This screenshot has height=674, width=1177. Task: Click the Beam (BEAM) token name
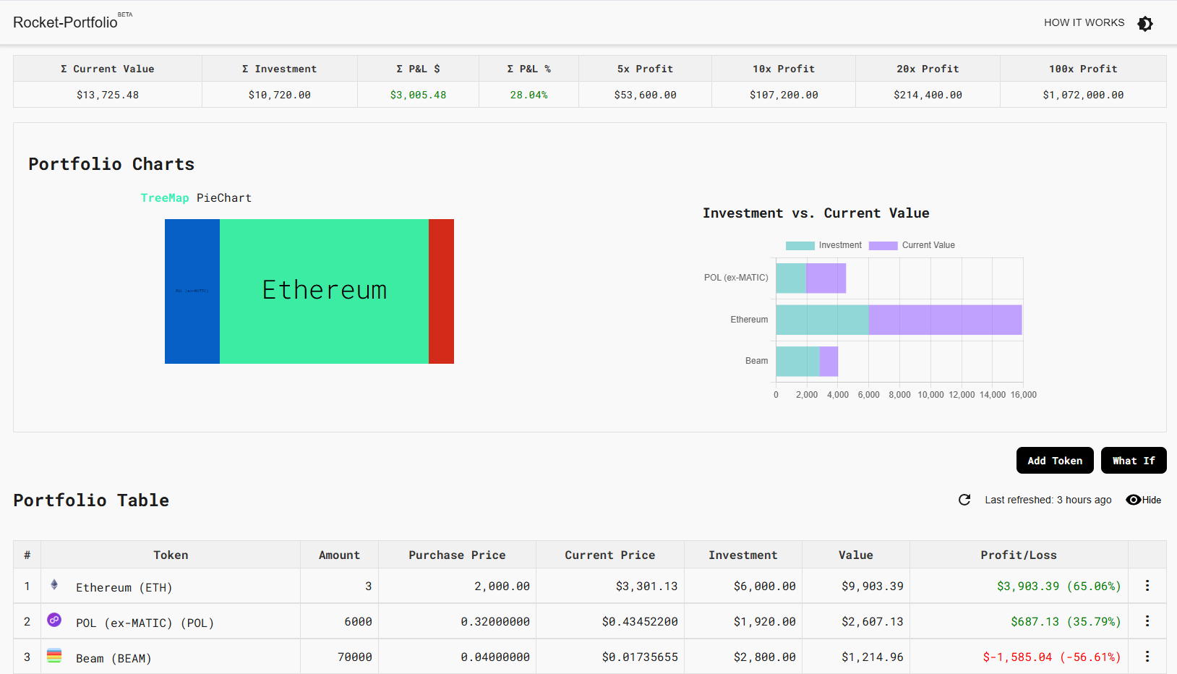click(114, 658)
